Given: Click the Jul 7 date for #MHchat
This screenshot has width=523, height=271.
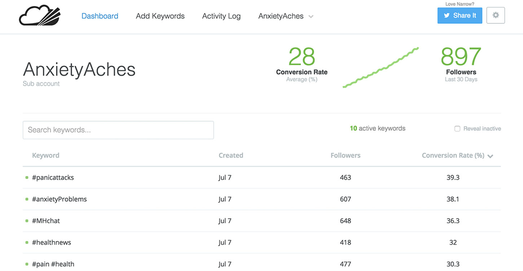Looking at the screenshot, I should click(225, 221).
